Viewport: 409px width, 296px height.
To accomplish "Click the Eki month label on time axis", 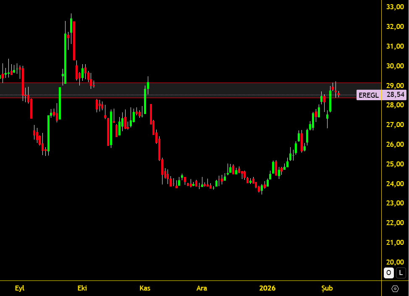I will pos(82,288).
